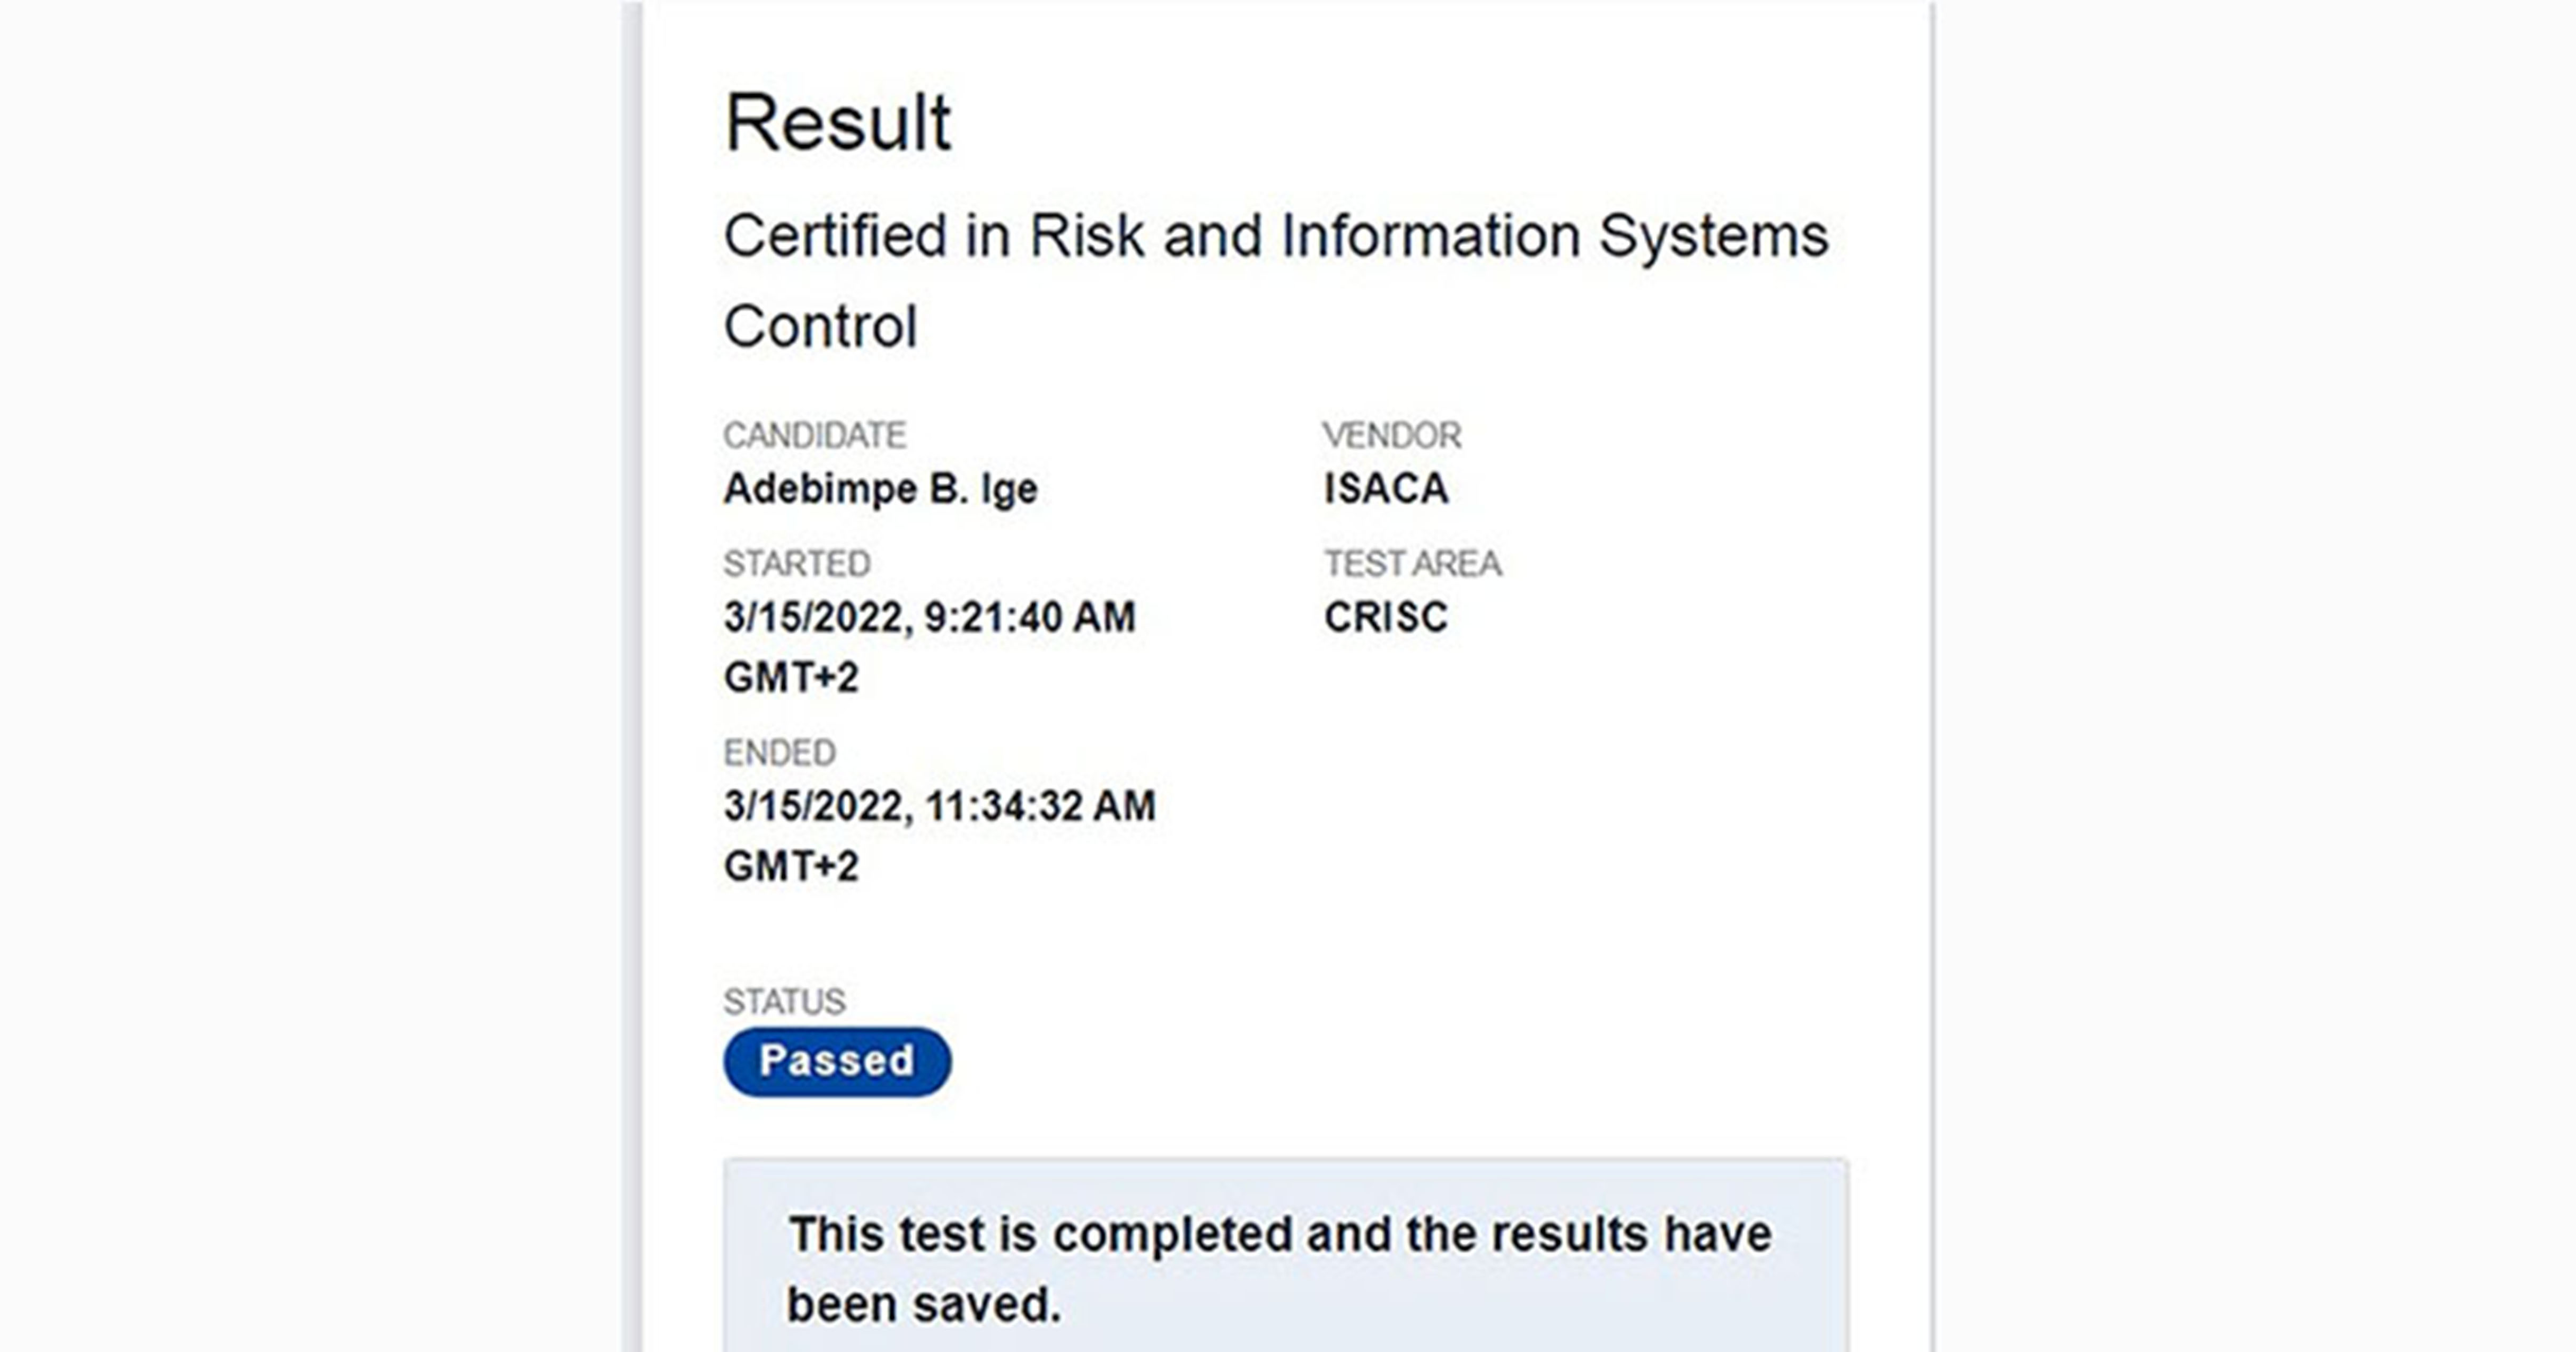Click the ISACA vendor value
2576x1352 pixels.
coord(1386,489)
